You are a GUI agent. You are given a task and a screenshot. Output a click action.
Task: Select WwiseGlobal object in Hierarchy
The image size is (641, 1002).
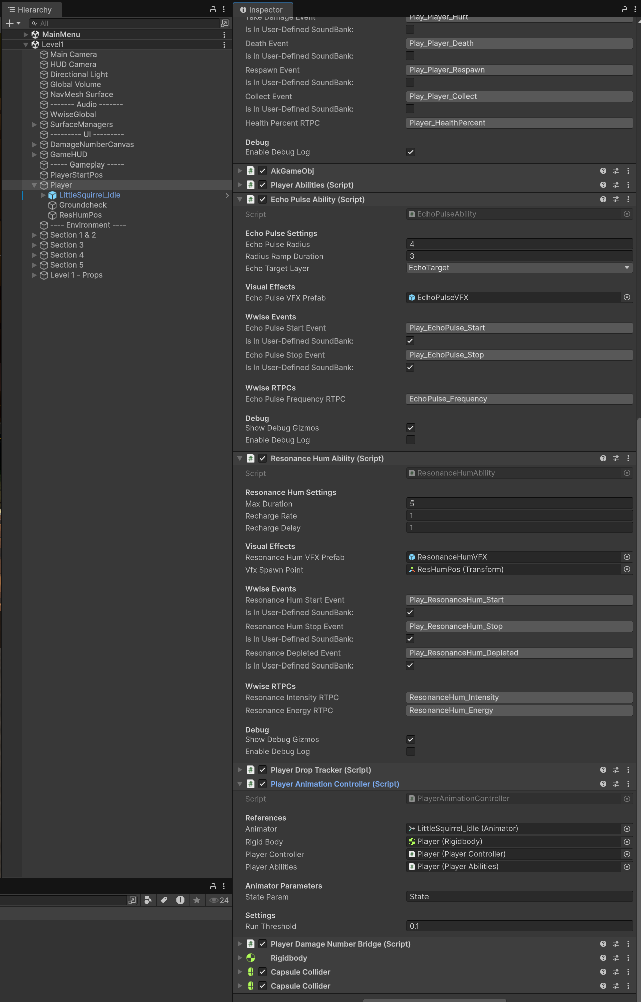pyautogui.click(x=73, y=114)
